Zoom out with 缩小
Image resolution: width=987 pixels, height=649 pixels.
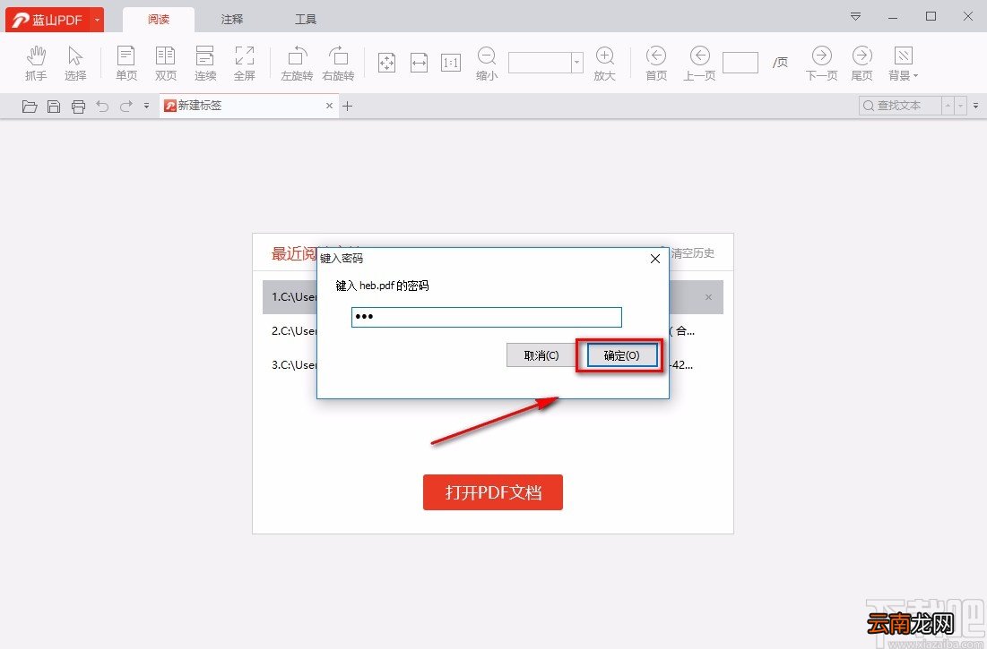(487, 63)
